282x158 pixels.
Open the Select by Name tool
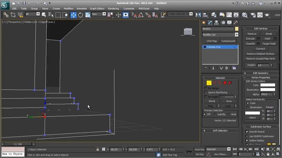[x=51, y=14]
